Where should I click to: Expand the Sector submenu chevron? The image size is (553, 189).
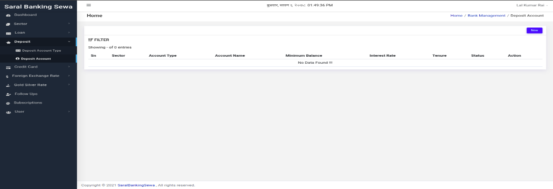coord(69,24)
